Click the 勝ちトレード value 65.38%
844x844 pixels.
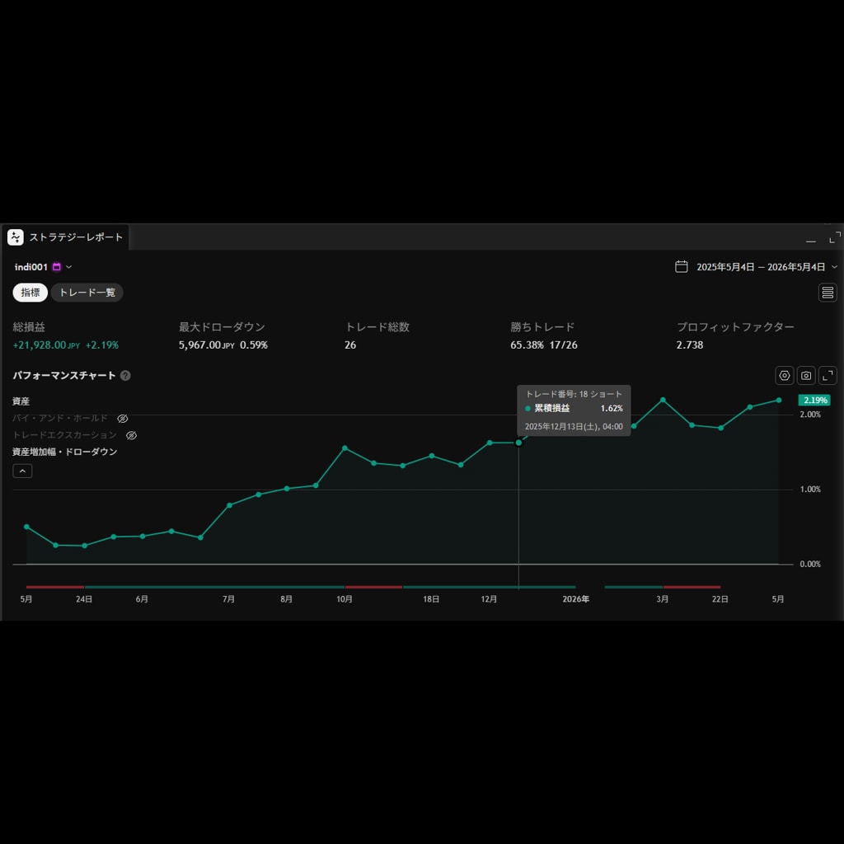[x=527, y=345]
